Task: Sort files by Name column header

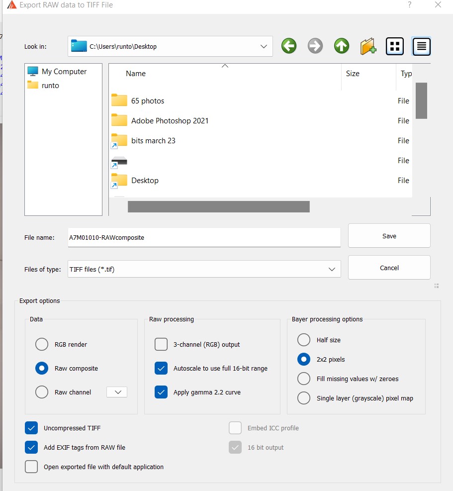Action: (136, 74)
